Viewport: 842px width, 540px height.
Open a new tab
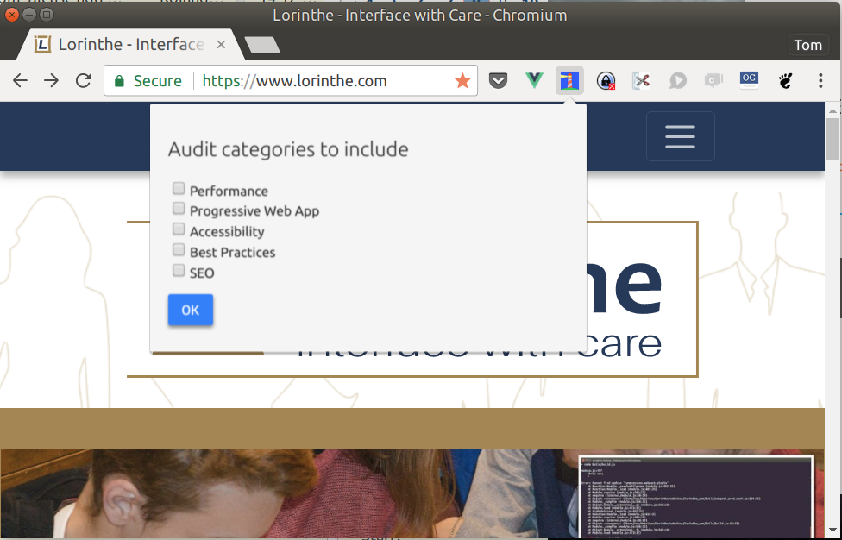tap(262, 45)
